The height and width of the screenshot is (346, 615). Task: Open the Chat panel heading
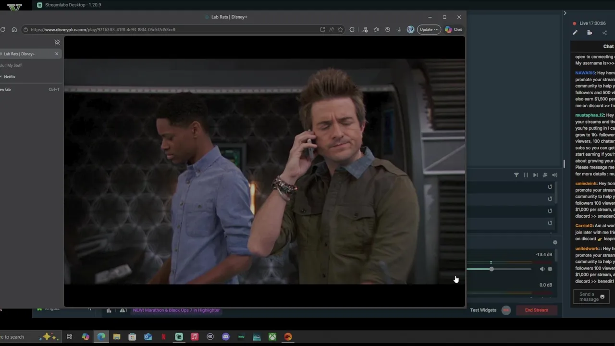(608, 47)
